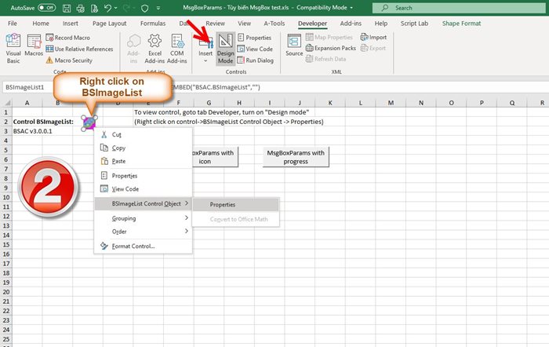Switch to the Script Lab tab
Viewport: 549px width, 347px height.
(414, 23)
